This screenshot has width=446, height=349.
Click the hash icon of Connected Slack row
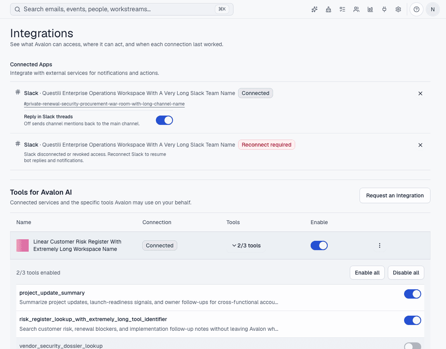(x=17, y=92)
